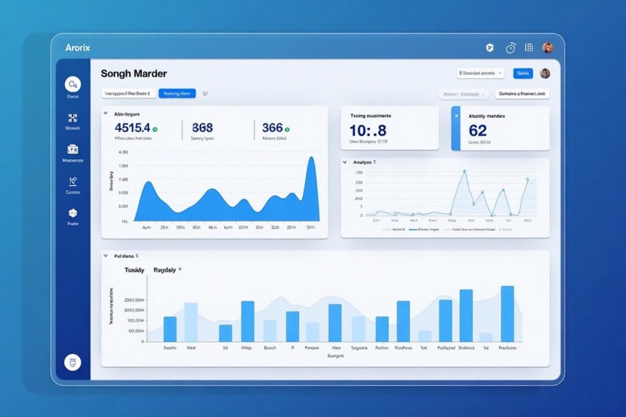The height and width of the screenshot is (417, 626).
Task: Open the user avatar in the top bar
Action: click(x=547, y=48)
